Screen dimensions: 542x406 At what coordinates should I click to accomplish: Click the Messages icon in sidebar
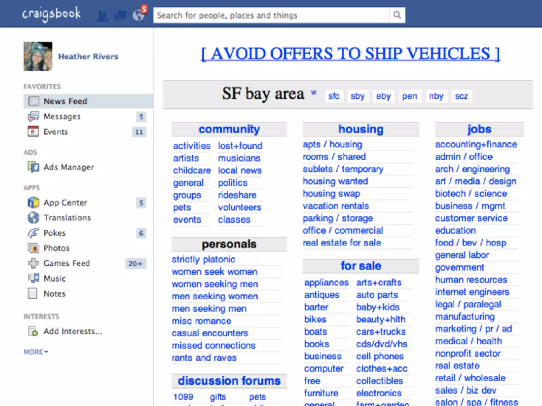coord(34,116)
